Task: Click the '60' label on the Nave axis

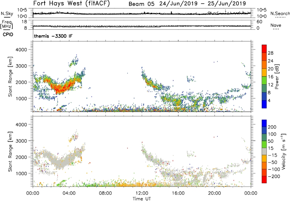Action: [259, 22]
